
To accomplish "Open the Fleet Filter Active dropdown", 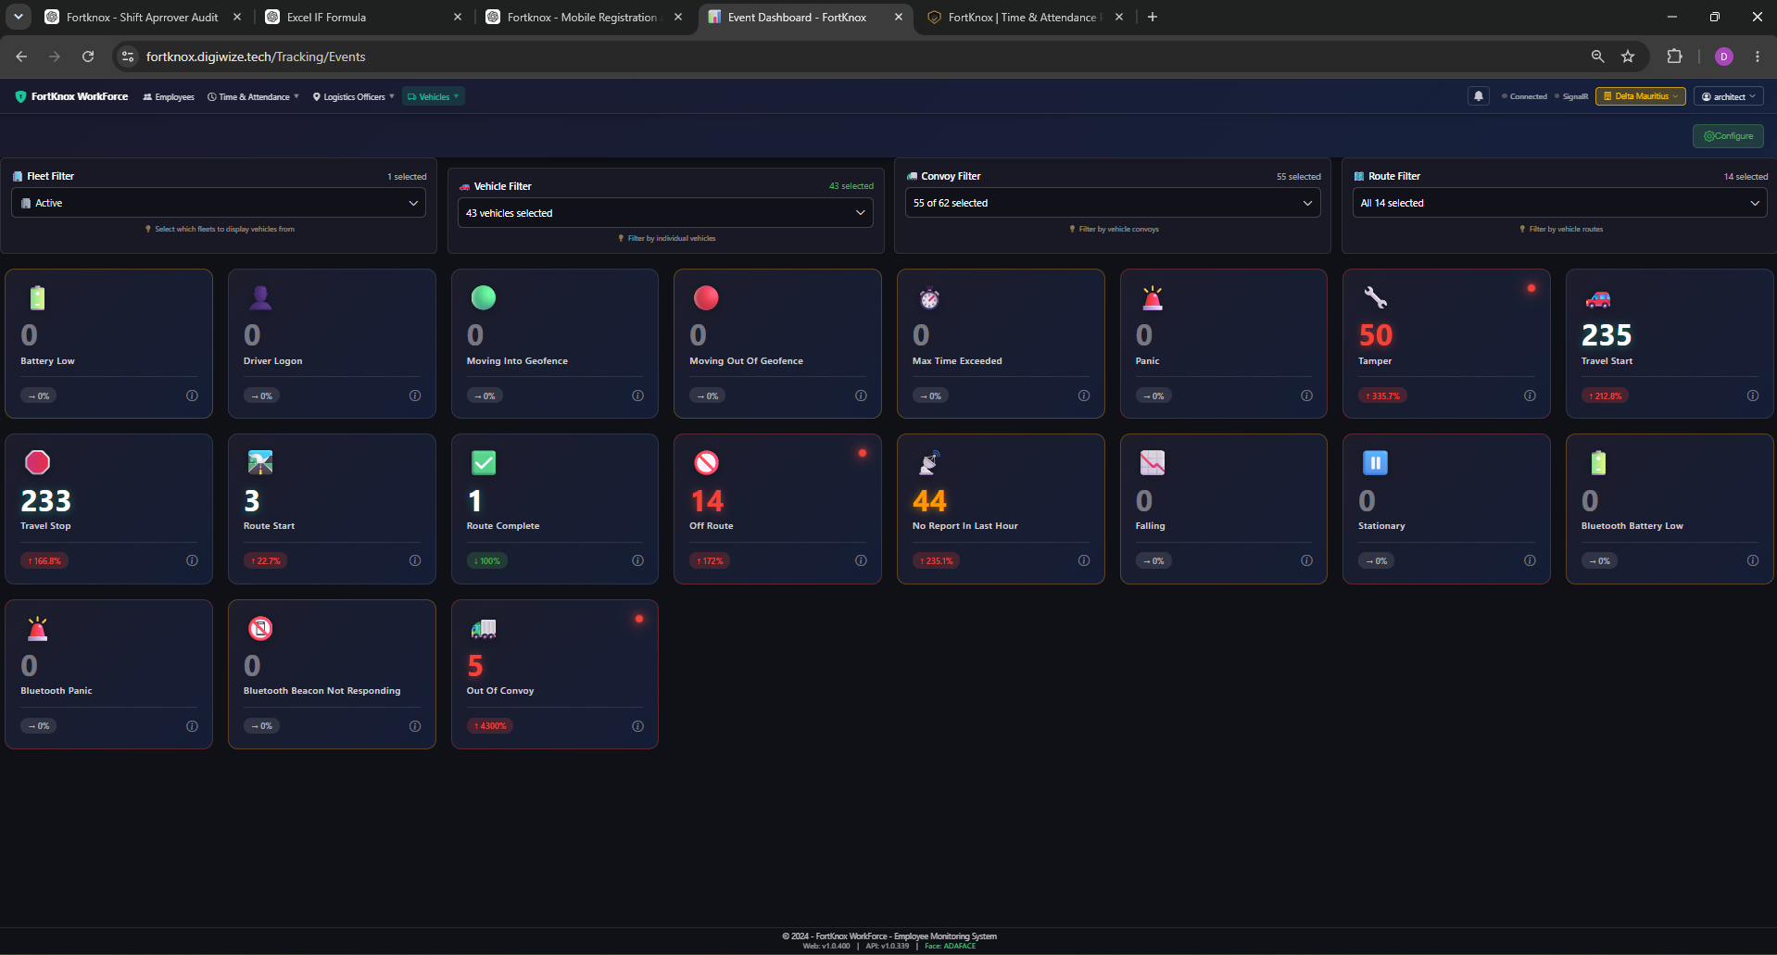I will [219, 203].
